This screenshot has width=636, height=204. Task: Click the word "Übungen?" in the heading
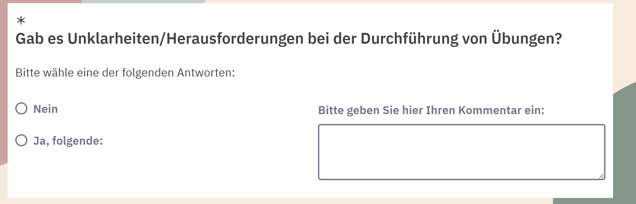(x=526, y=39)
